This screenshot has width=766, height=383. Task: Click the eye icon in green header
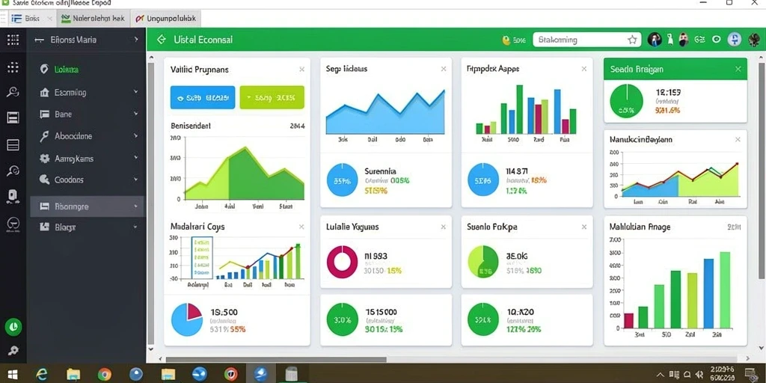(x=717, y=40)
